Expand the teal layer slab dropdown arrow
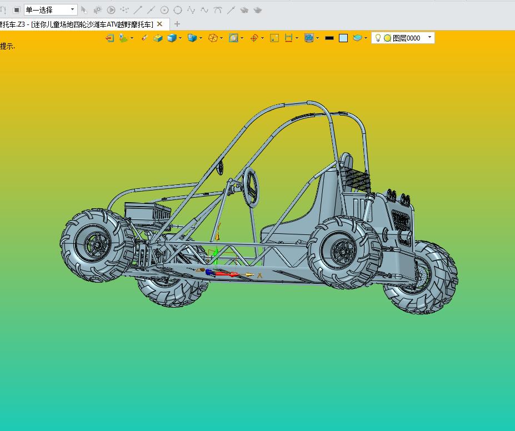The height and width of the screenshot is (431, 515). (x=366, y=38)
